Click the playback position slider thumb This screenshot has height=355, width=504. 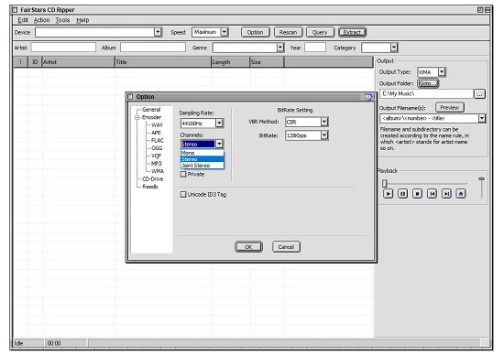click(x=385, y=183)
